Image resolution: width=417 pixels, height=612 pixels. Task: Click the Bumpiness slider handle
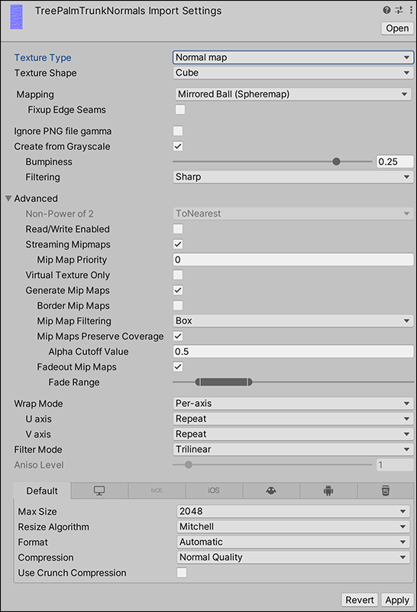pyautogui.click(x=336, y=161)
